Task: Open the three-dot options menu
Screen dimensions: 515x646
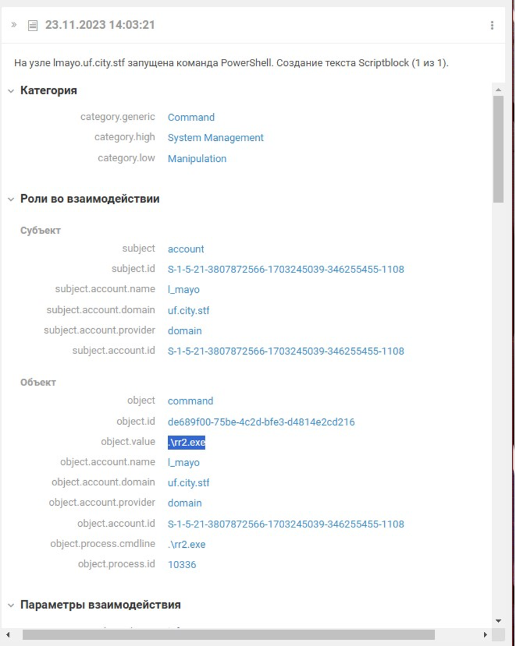Action: pos(492,26)
